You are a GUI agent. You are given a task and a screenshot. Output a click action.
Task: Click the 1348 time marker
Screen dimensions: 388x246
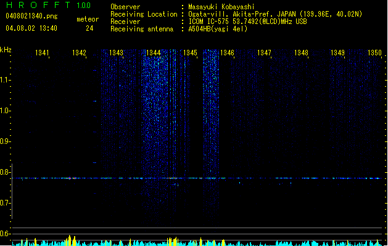coord(301,53)
